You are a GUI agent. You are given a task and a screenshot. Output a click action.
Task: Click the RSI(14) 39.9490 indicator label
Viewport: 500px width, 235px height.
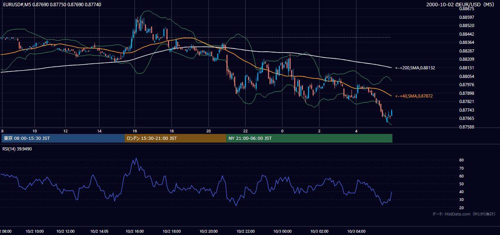(17, 149)
